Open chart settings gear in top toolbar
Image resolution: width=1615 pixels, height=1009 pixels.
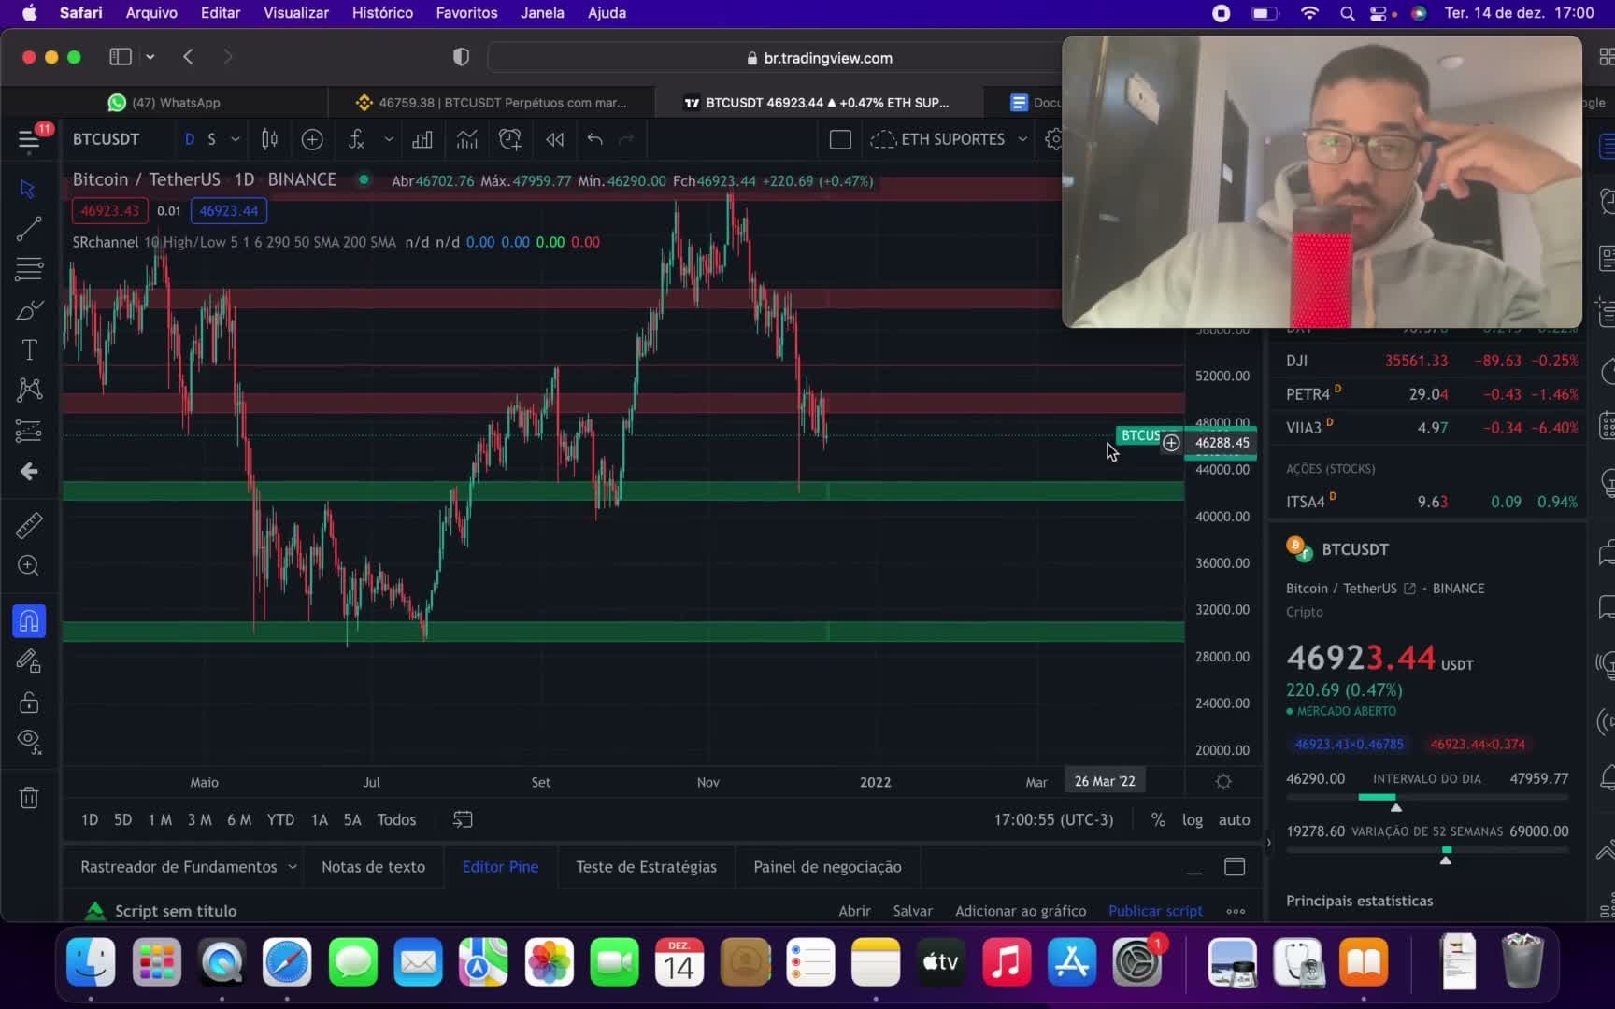pyautogui.click(x=1053, y=139)
